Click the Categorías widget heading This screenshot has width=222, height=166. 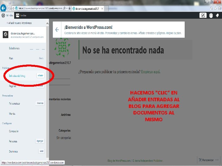(64, 131)
